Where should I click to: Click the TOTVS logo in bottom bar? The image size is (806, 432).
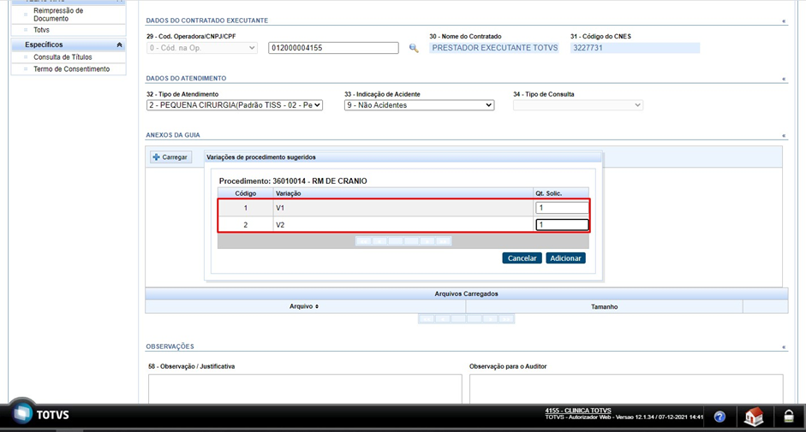41,415
